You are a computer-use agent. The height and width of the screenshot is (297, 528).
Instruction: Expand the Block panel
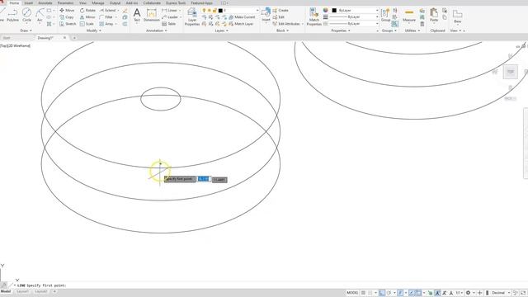click(x=282, y=31)
